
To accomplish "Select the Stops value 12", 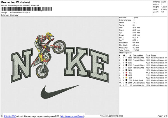I will [x=134, y=23].
